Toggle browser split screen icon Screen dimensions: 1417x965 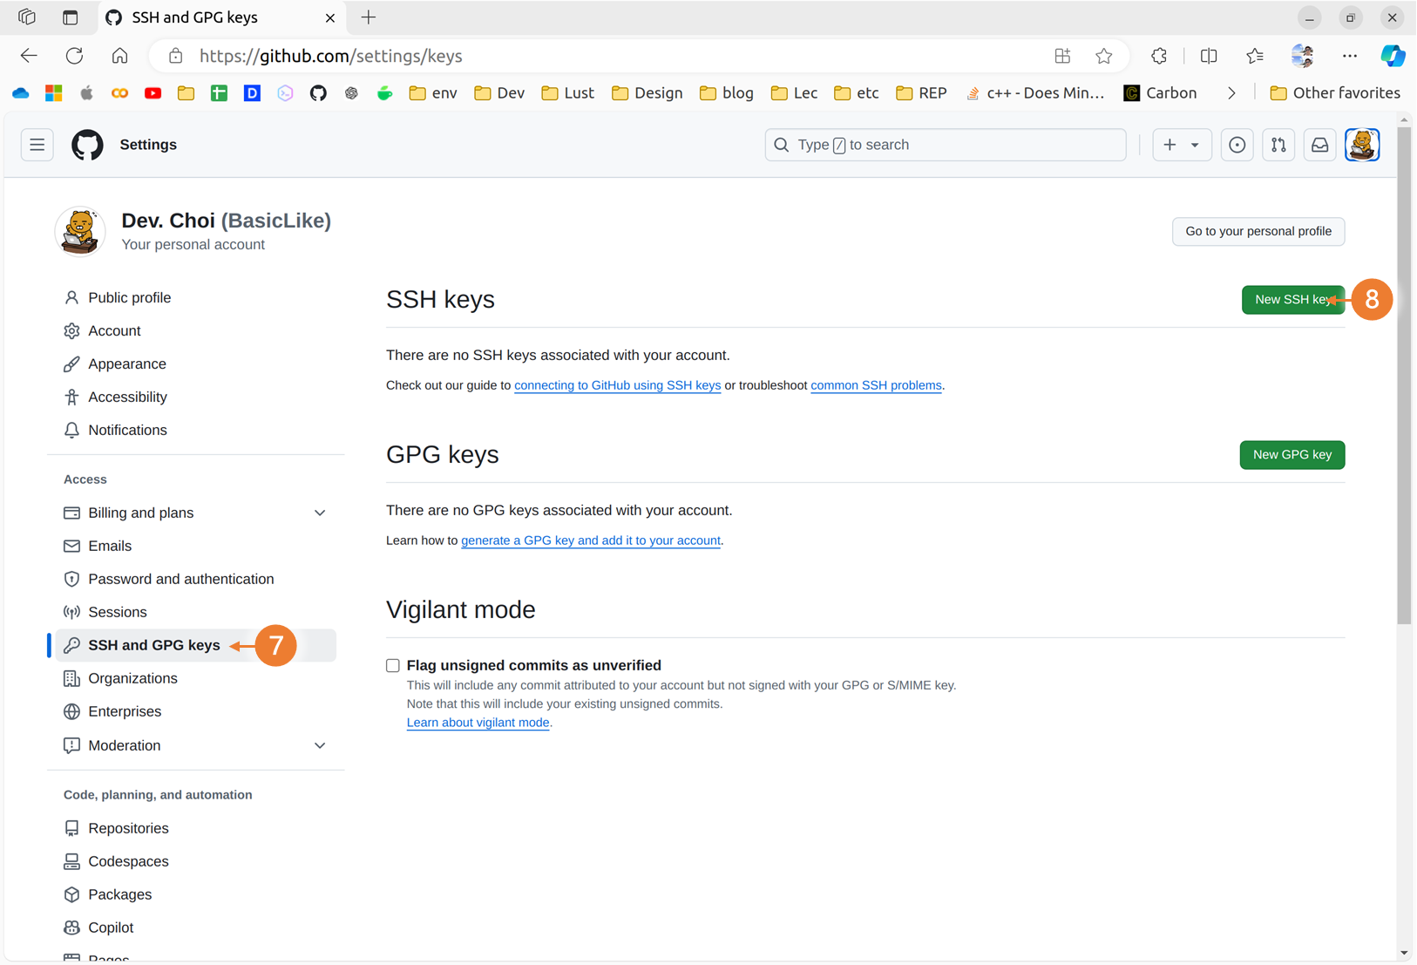click(x=1209, y=56)
